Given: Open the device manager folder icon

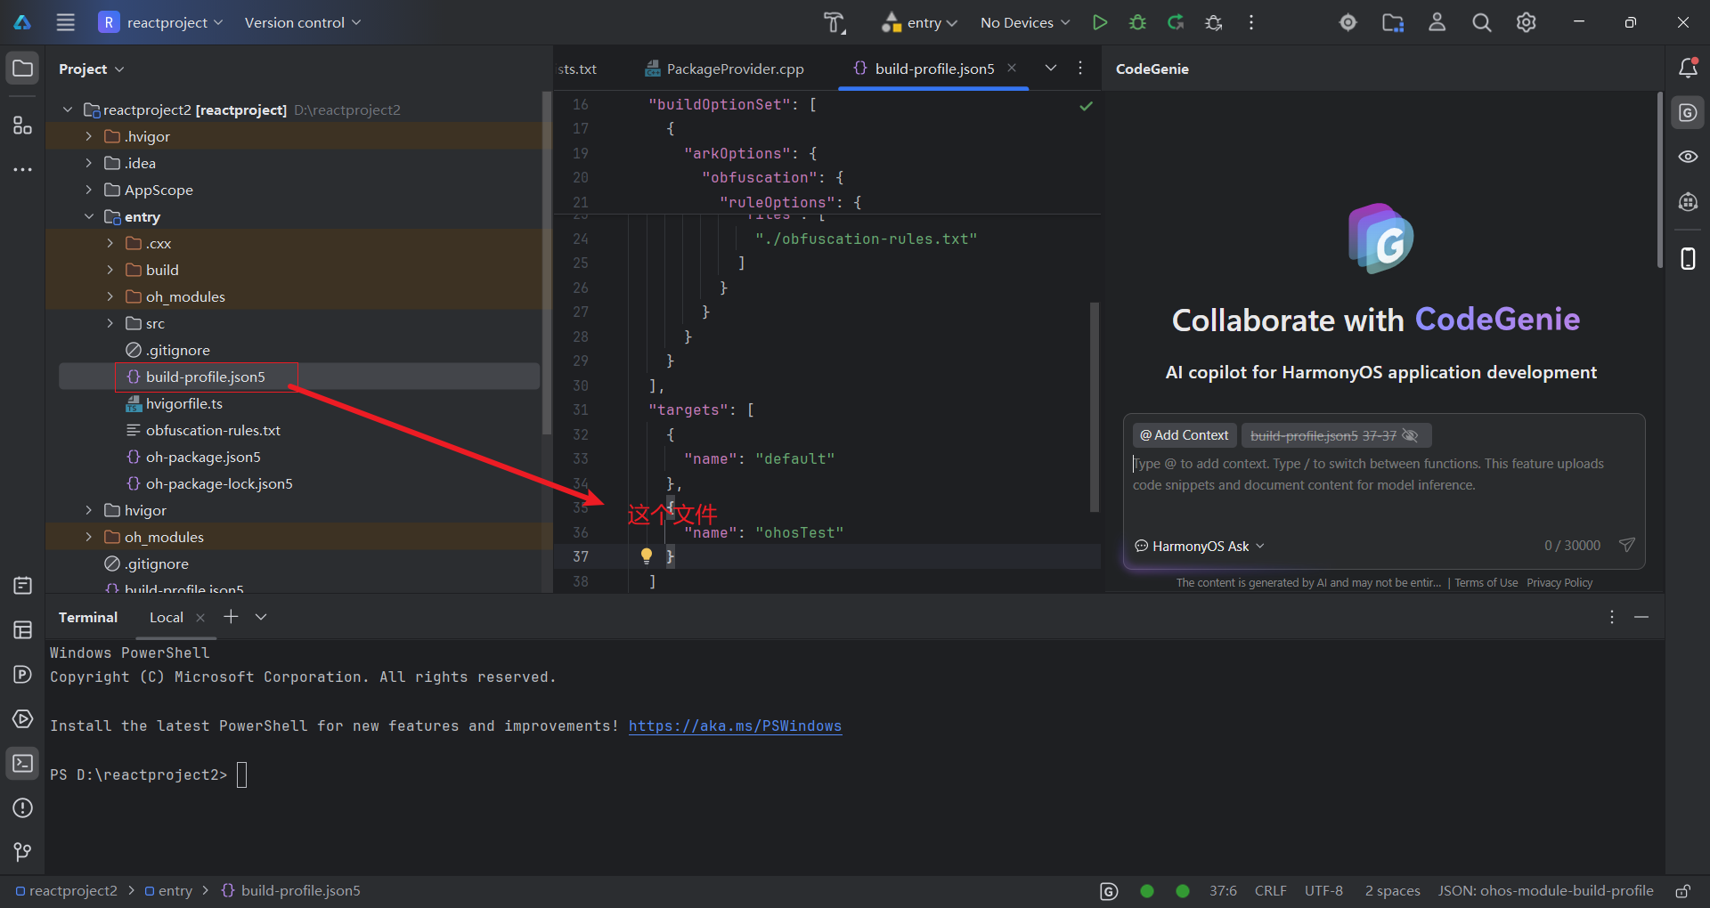Looking at the screenshot, I should pos(1393,22).
